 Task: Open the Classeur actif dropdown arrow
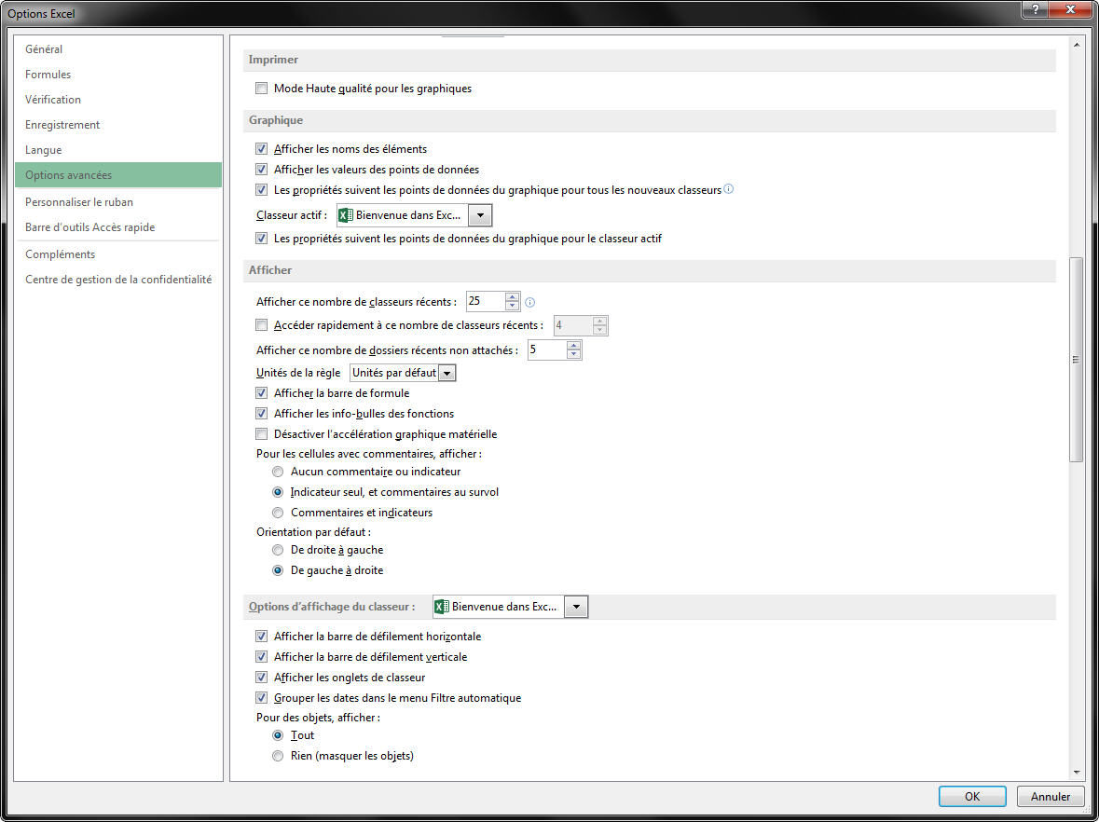click(x=480, y=215)
